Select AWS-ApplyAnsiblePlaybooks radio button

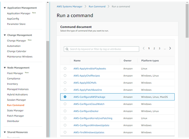click(x=65, y=68)
